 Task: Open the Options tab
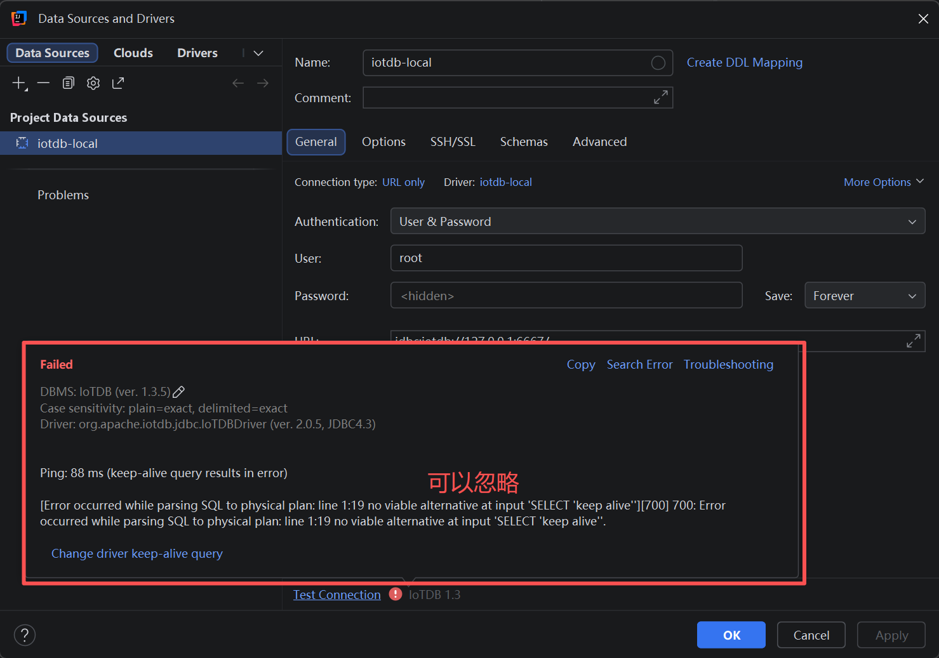383,141
